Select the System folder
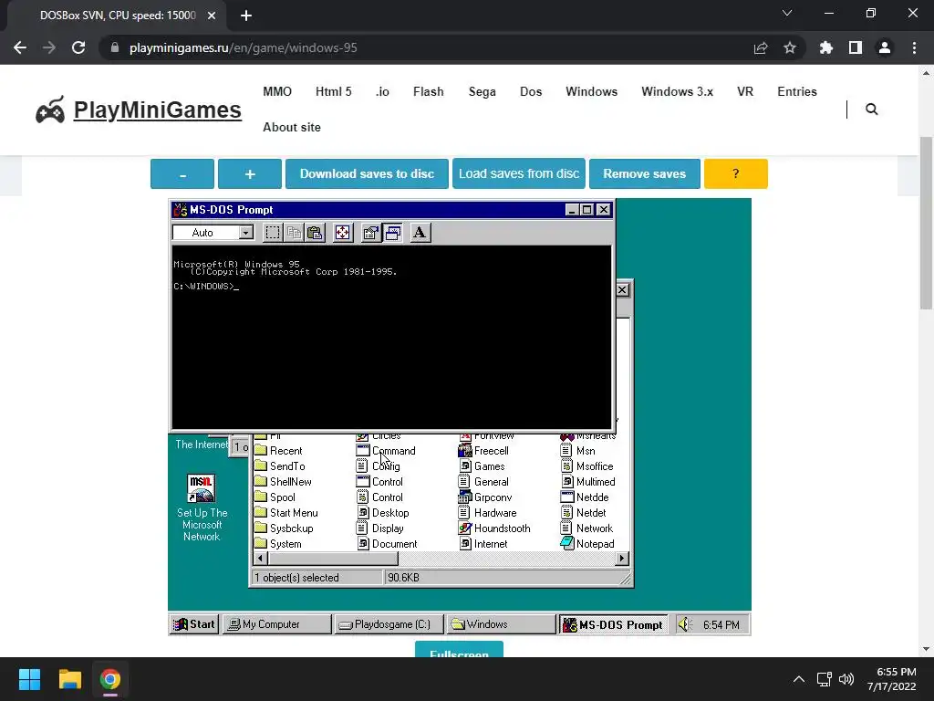The width and height of the screenshot is (934, 701). pyautogui.click(x=277, y=544)
